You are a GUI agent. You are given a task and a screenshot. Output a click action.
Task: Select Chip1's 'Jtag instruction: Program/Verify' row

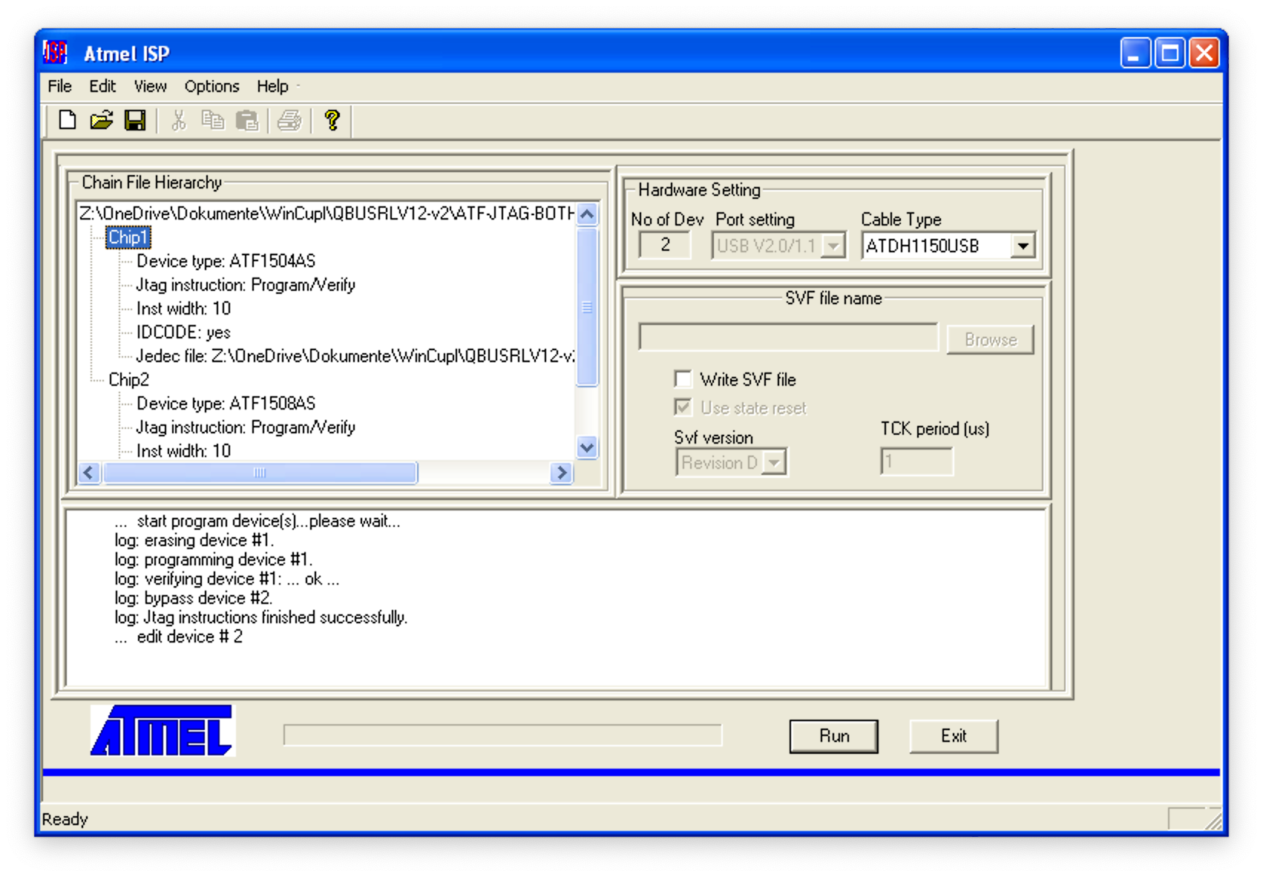point(246,285)
